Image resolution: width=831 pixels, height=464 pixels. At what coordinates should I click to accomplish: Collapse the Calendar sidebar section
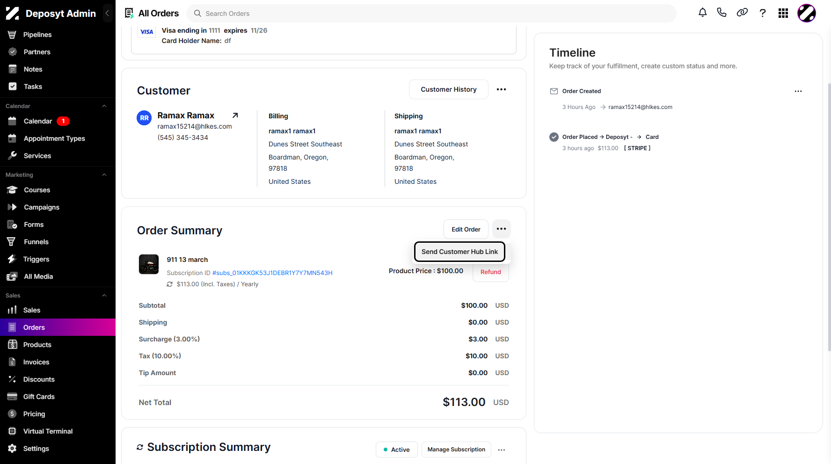pyautogui.click(x=104, y=106)
